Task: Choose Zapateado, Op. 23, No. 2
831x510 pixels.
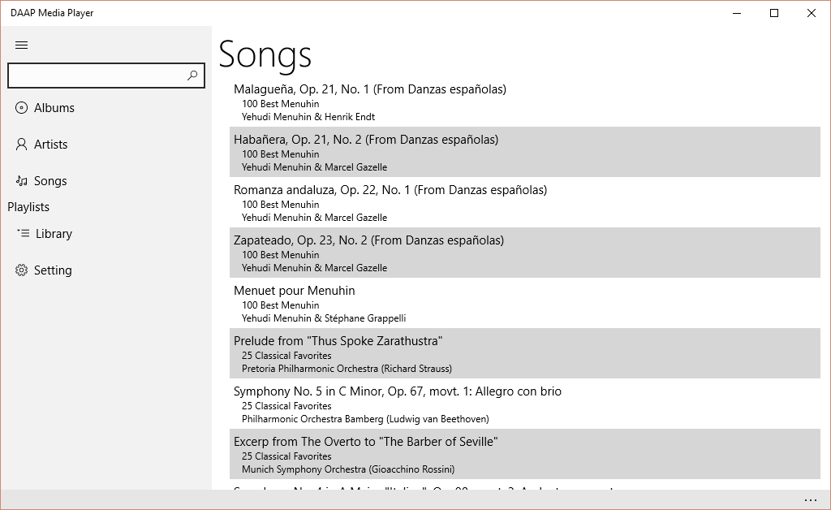Action: [x=369, y=240]
